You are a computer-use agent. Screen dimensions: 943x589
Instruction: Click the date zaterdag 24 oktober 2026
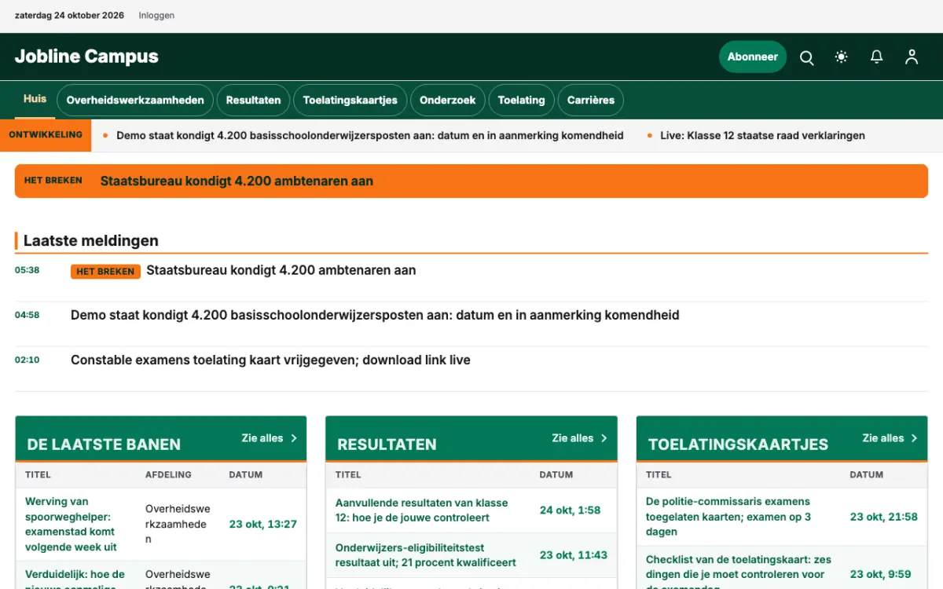tap(71, 16)
